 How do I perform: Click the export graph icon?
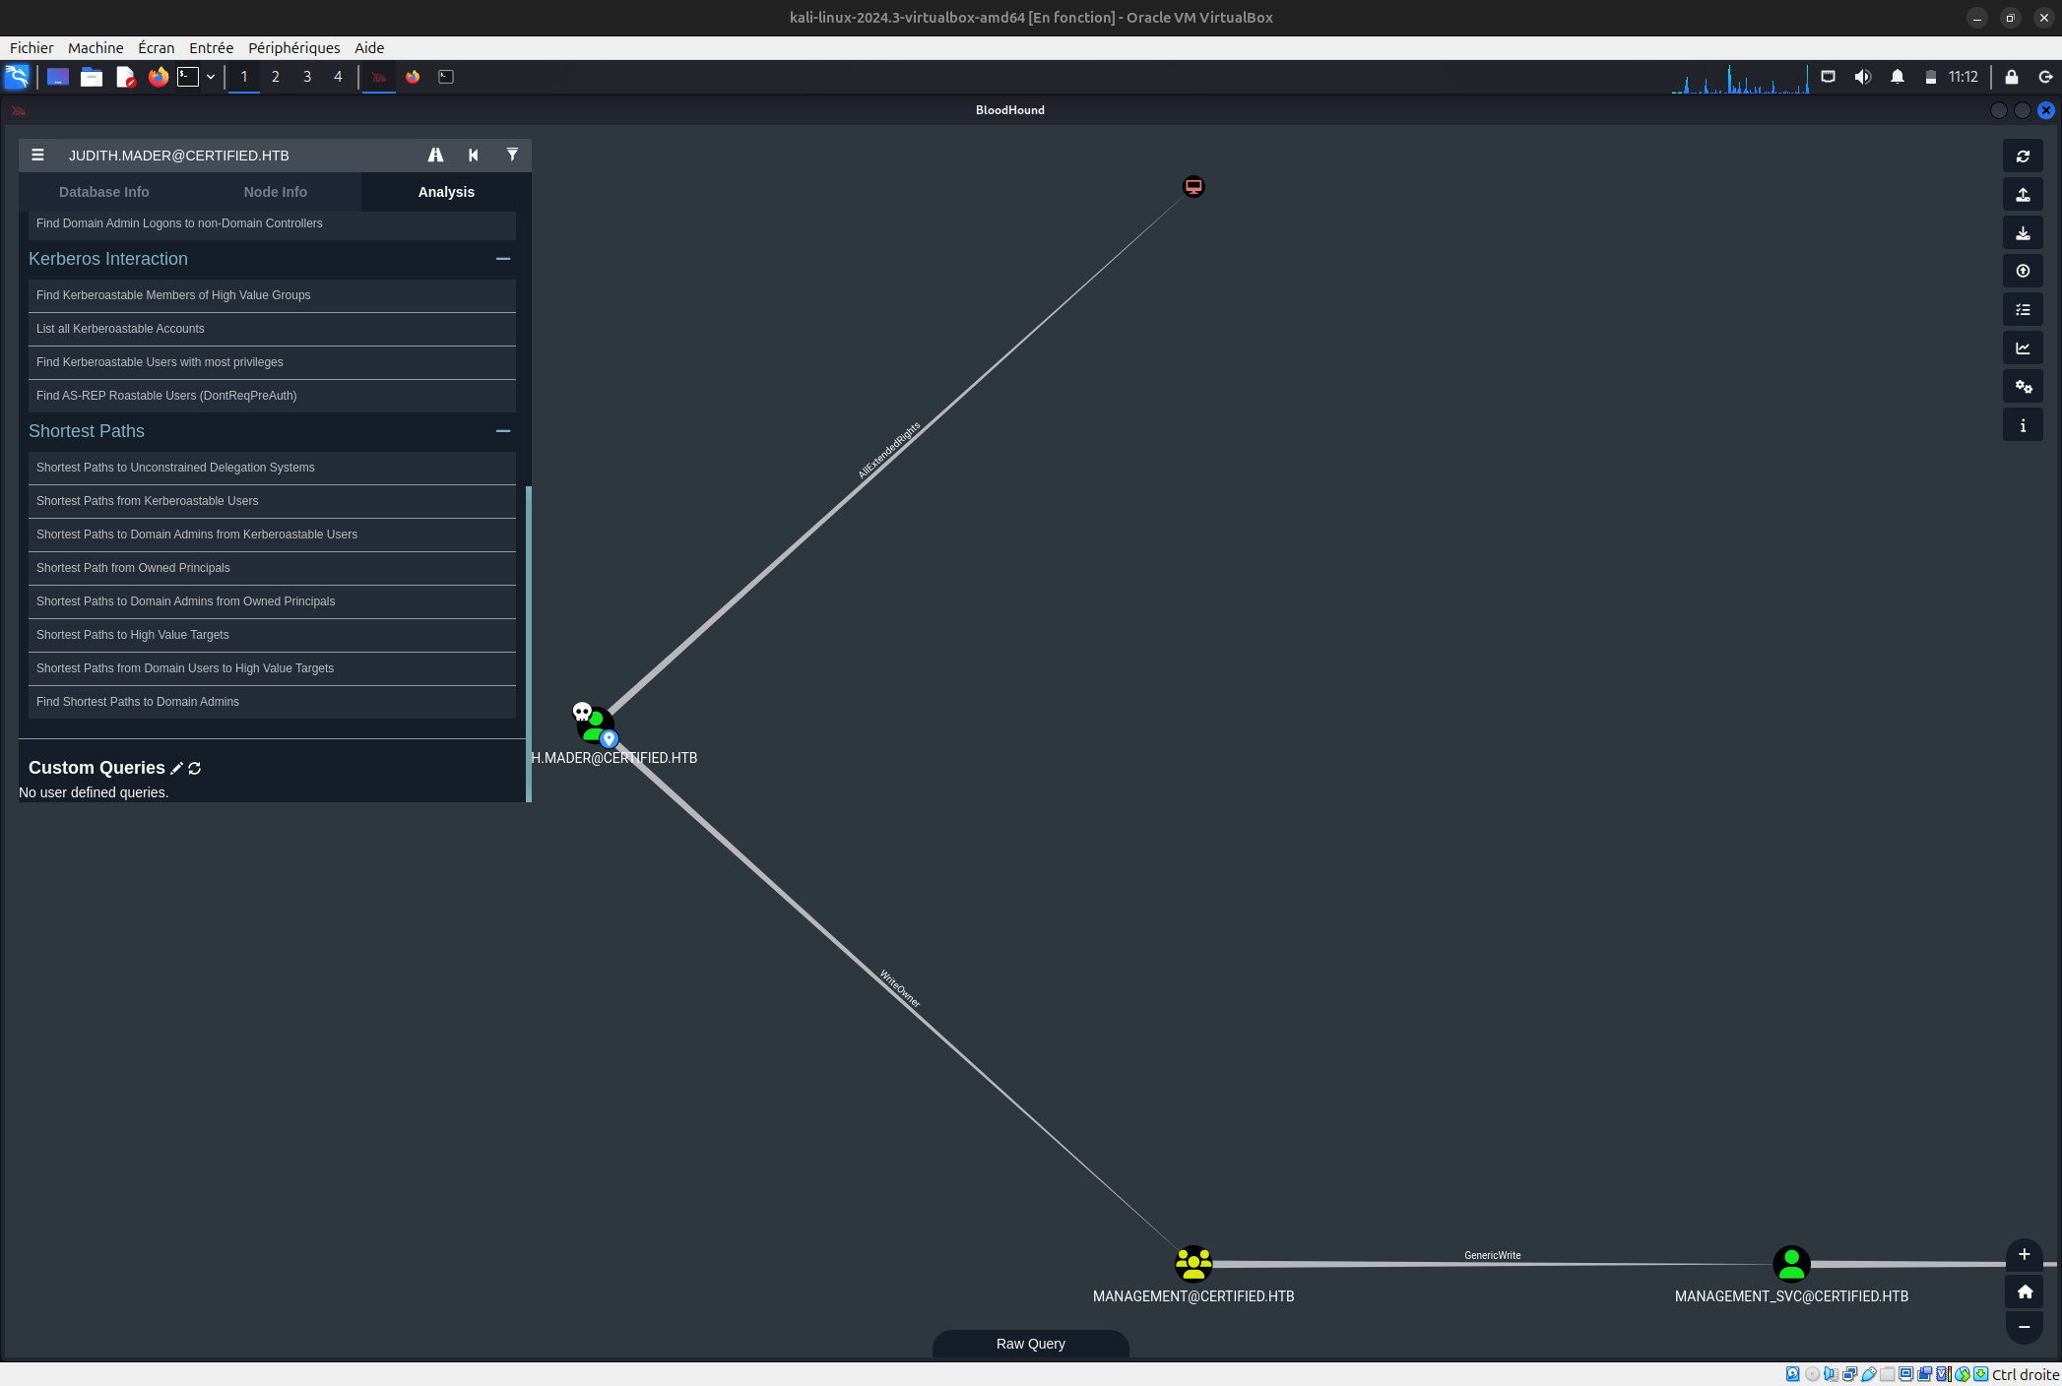(2023, 194)
